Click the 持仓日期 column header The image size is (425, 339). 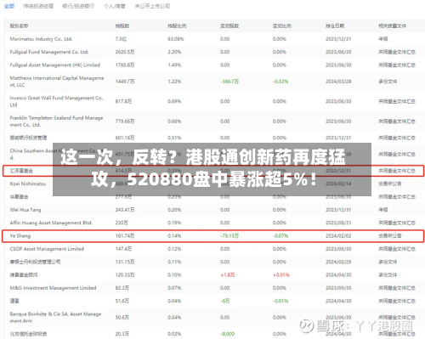click(335, 25)
